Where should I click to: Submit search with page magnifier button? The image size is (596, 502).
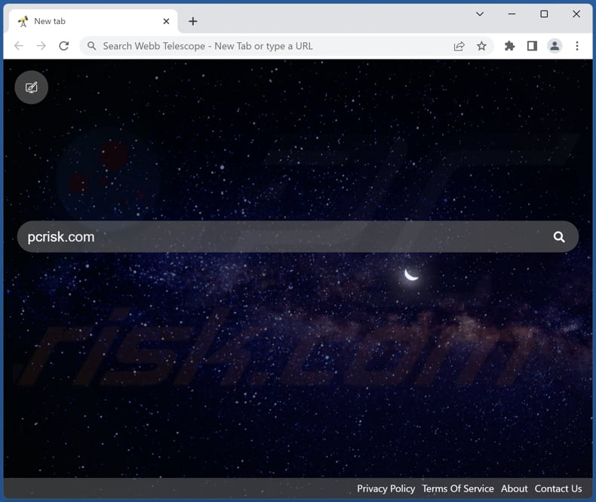(x=559, y=237)
